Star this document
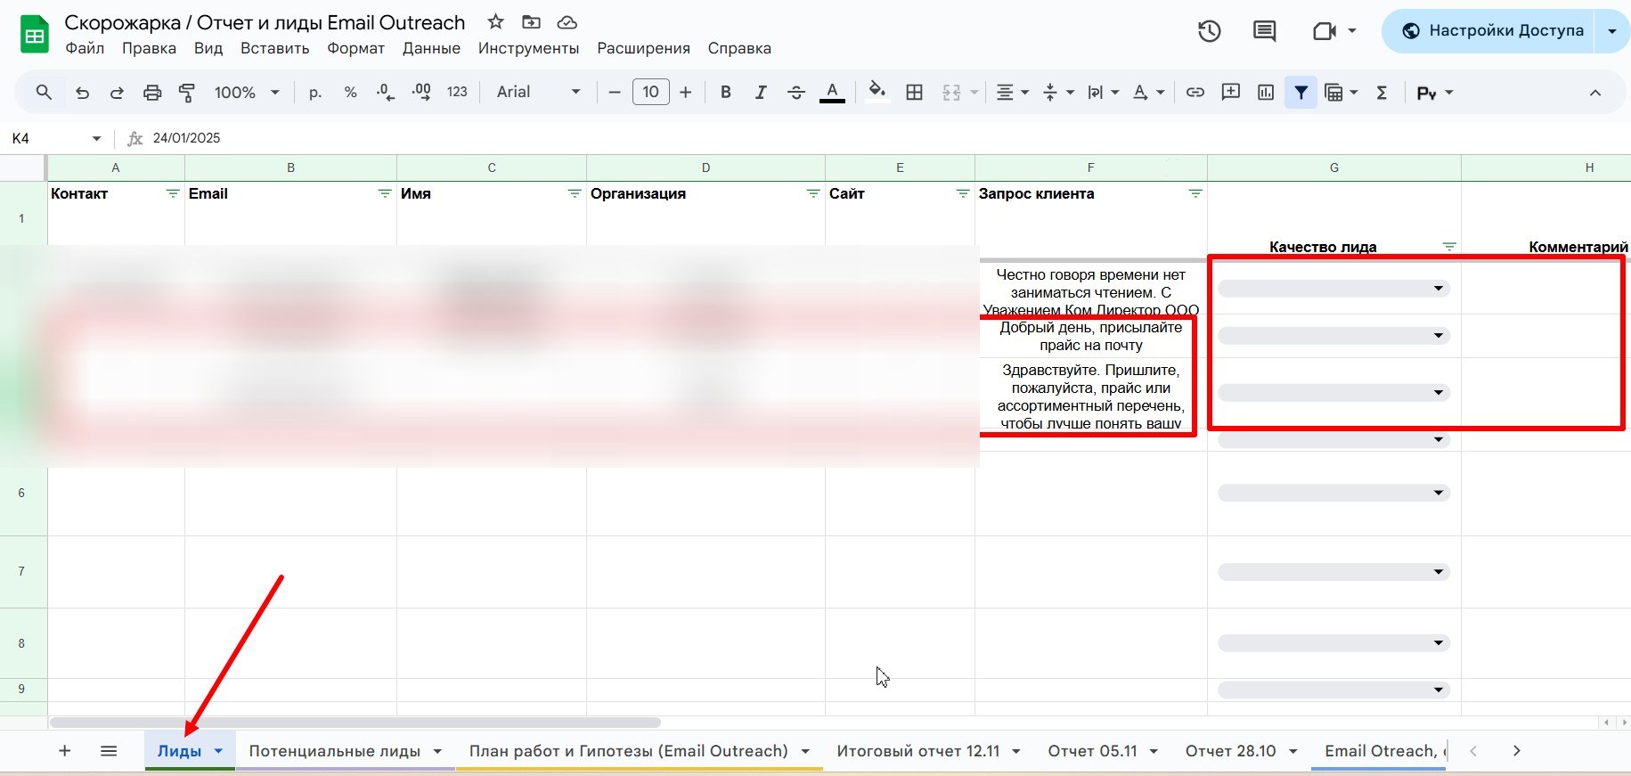 (x=496, y=22)
